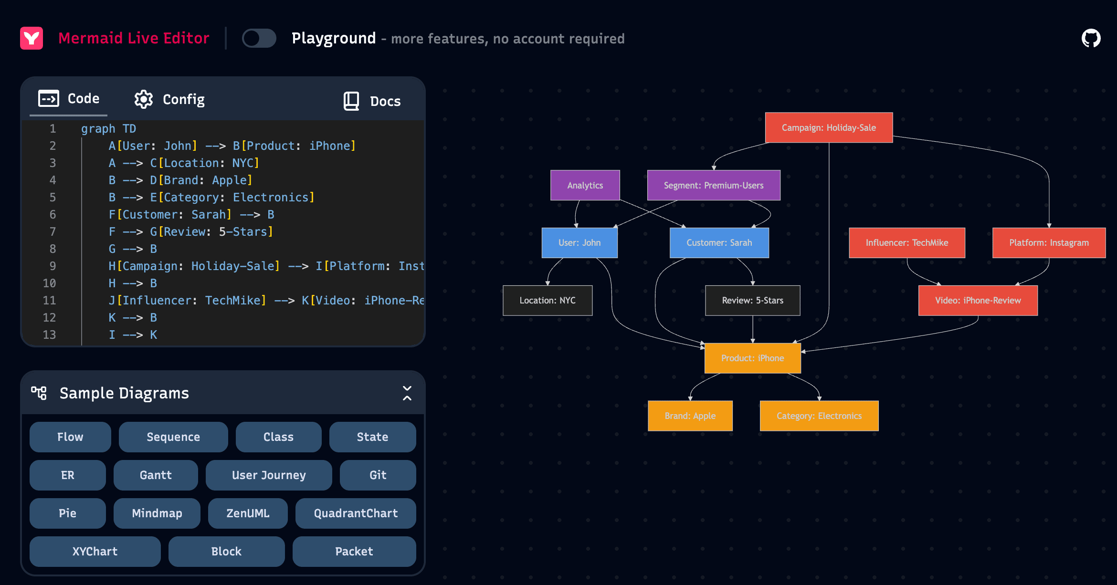Screen dimensions: 1117x585
Task: Collapse the Sample Diagrams panel
Action: point(407,393)
